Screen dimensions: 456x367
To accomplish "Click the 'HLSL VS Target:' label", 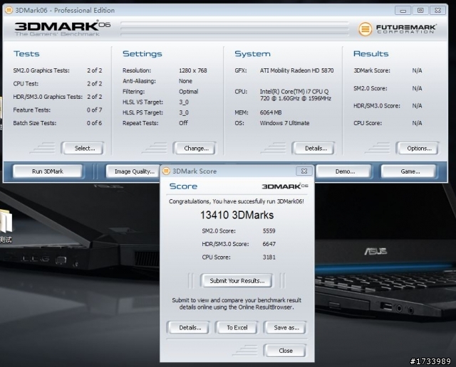I will [142, 102].
